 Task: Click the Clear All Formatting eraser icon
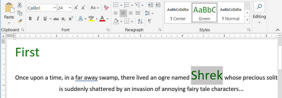pyautogui.click(x=107, y=8)
